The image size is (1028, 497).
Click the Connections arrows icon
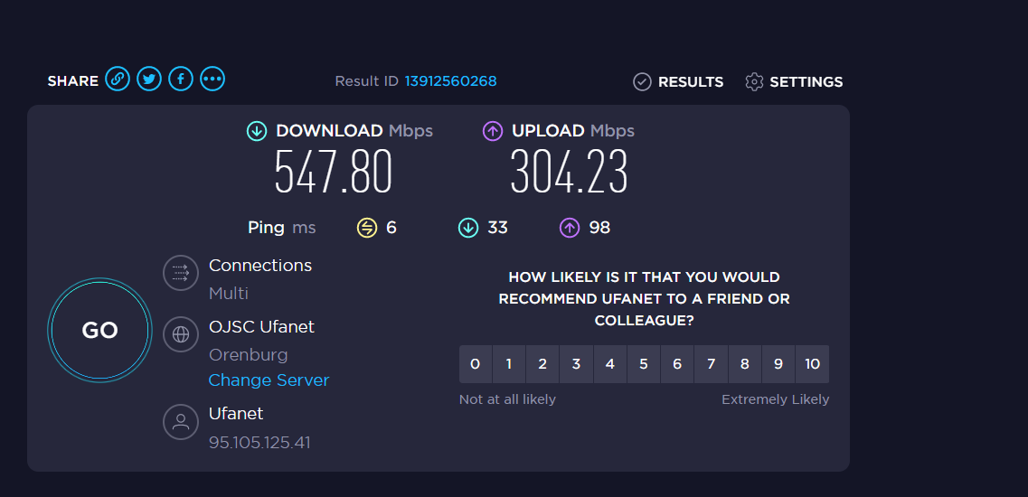coord(180,273)
